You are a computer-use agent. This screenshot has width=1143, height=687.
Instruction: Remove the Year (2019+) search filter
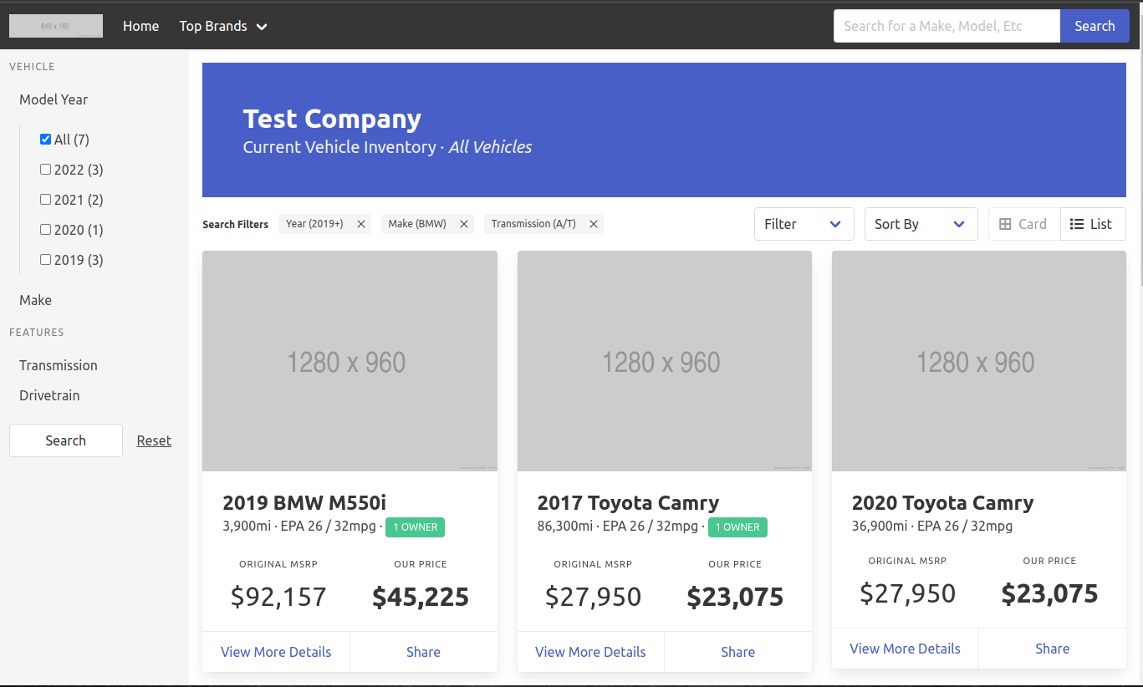coord(361,224)
